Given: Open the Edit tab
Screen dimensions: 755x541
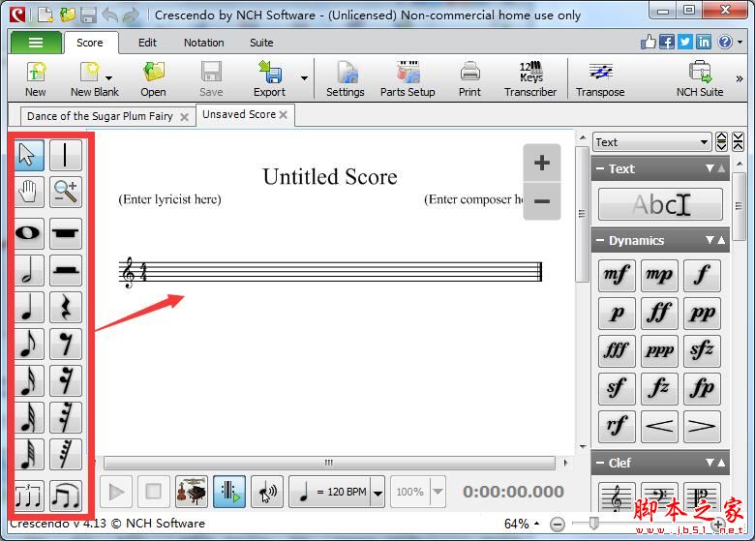Looking at the screenshot, I should click(x=147, y=43).
